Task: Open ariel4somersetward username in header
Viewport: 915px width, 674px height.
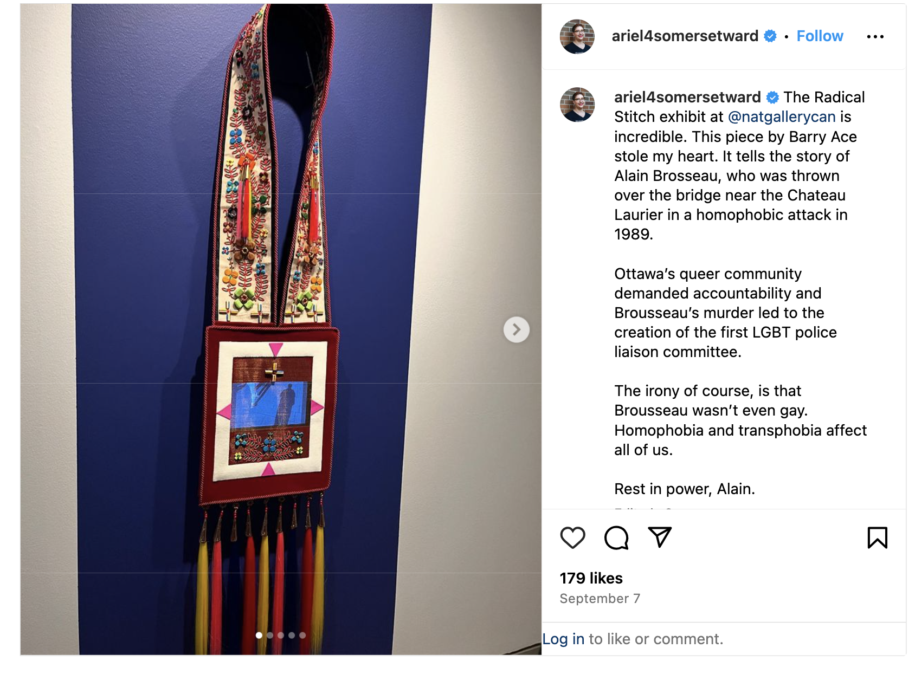Action: tap(685, 36)
